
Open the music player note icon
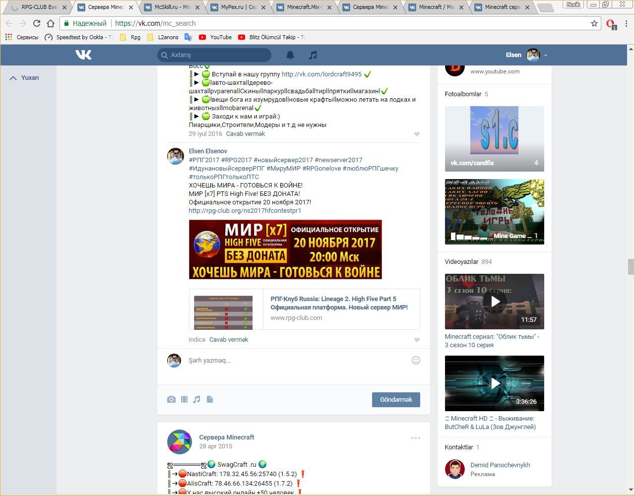313,55
